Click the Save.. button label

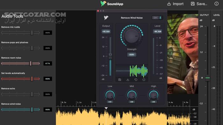point(202,4)
